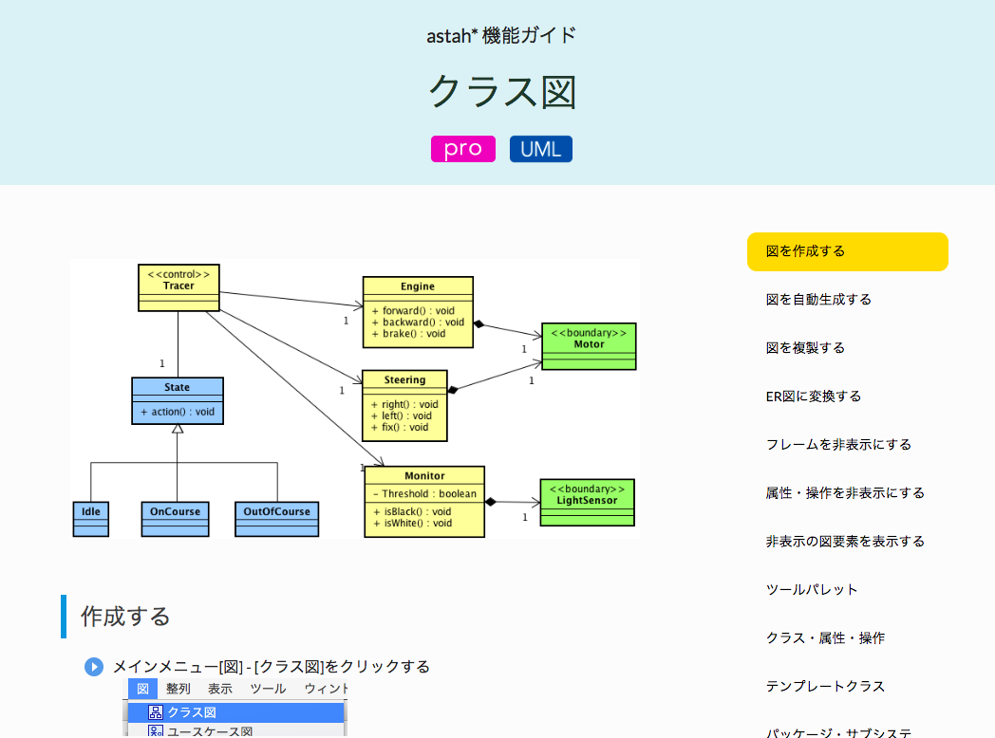Click the blue UML badge
Viewport: 995px width, 738px height.
[540, 149]
